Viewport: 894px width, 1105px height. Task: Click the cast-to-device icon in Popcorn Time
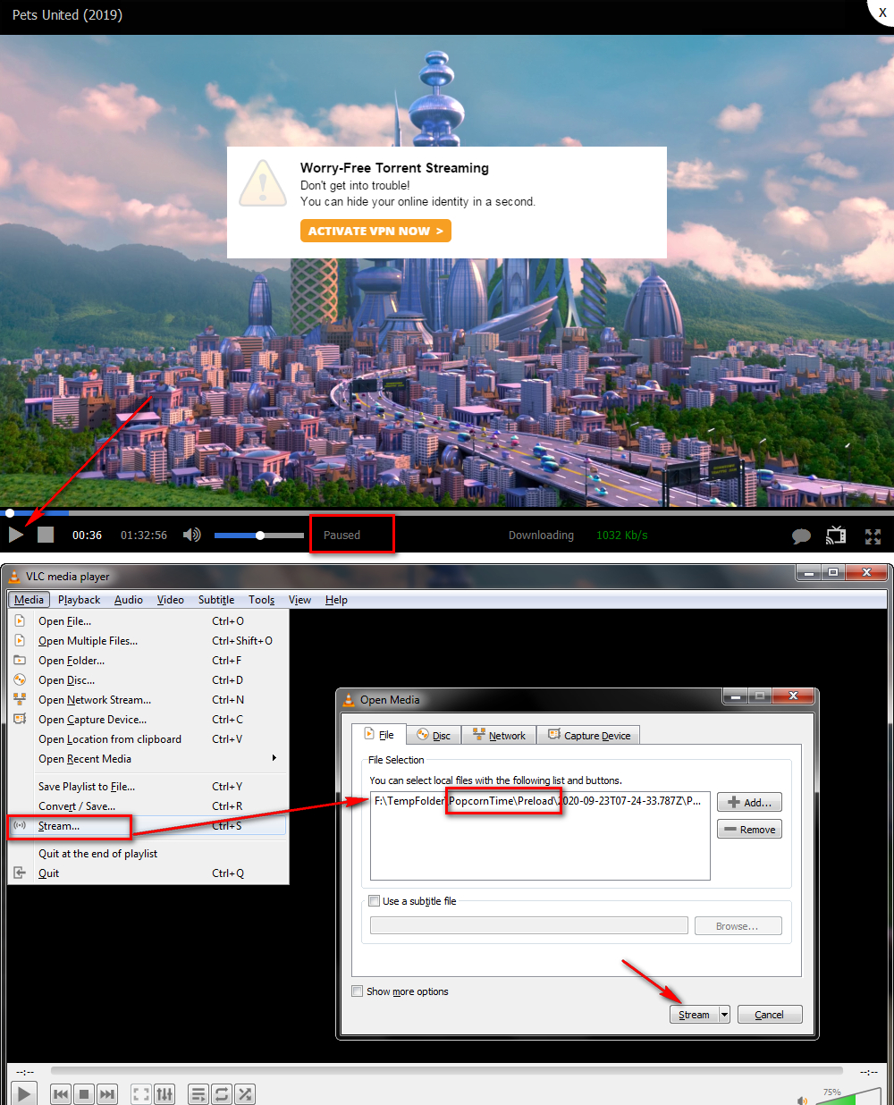coord(836,536)
